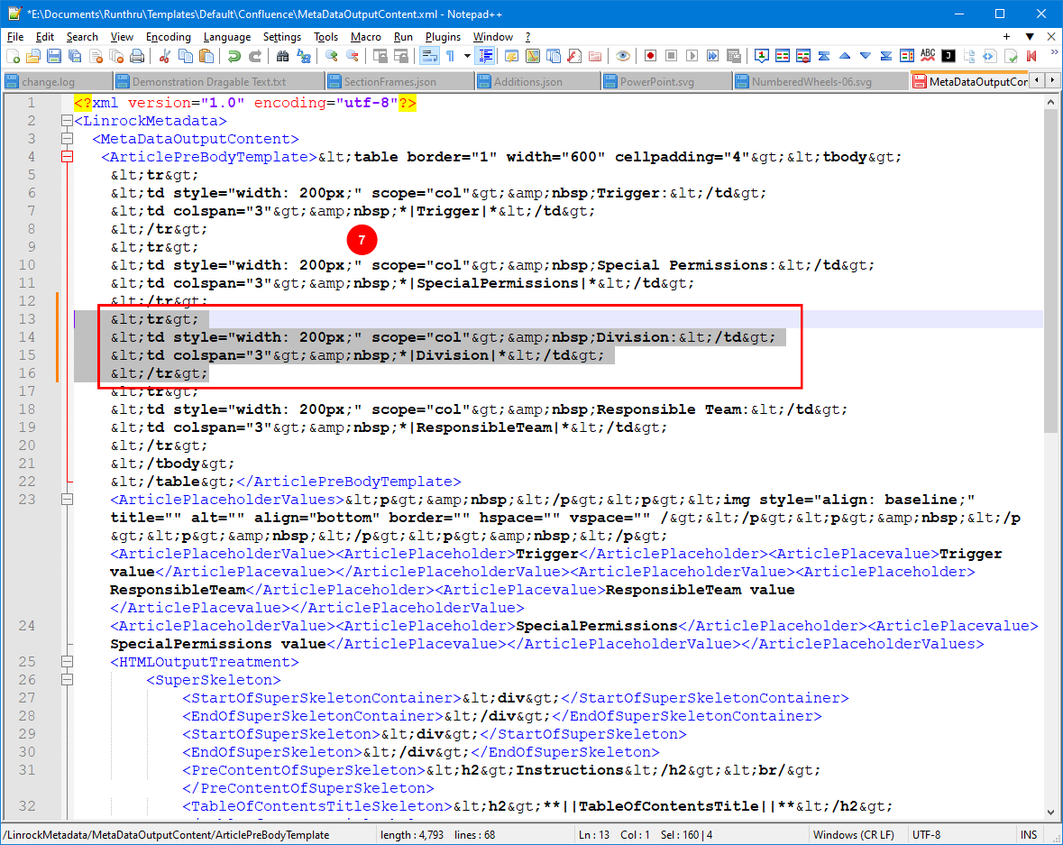Start macro recording with the red dot icon

650,56
